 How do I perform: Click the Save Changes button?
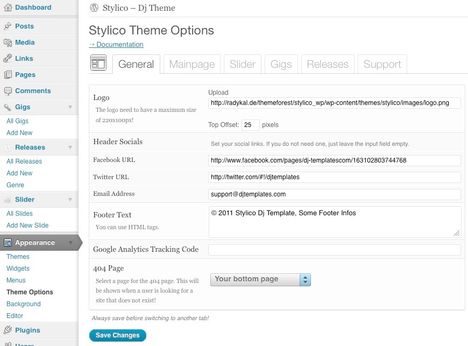(x=118, y=335)
